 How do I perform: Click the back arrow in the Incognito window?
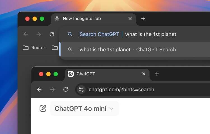[26, 34]
